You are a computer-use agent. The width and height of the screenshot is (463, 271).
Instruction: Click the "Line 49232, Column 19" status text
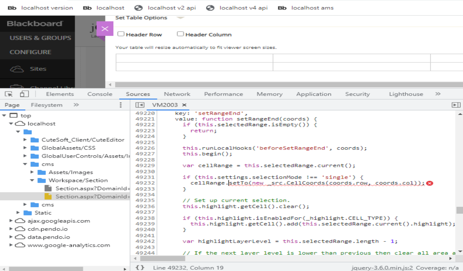(x=188, y=268)
